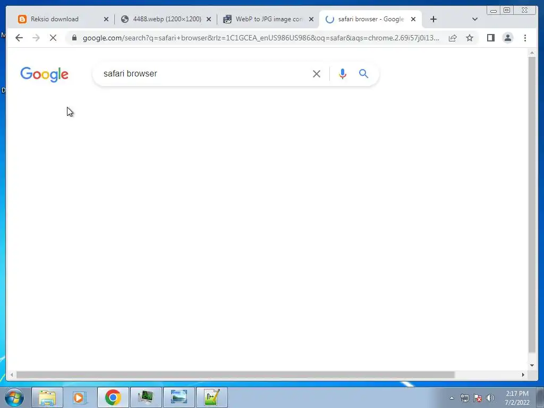The height and width of the screenshot is (408, 544).
Task: Open Action Center flag icon
Action: click(x=478, y=398)
